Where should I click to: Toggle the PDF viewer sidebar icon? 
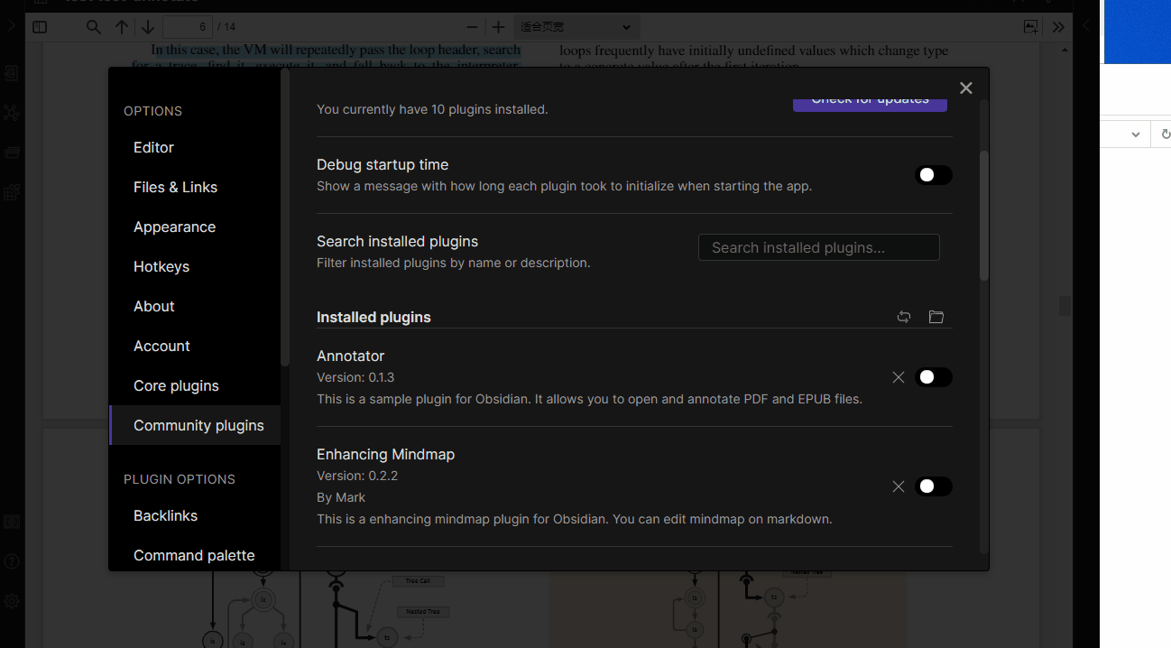coord(40,27)
